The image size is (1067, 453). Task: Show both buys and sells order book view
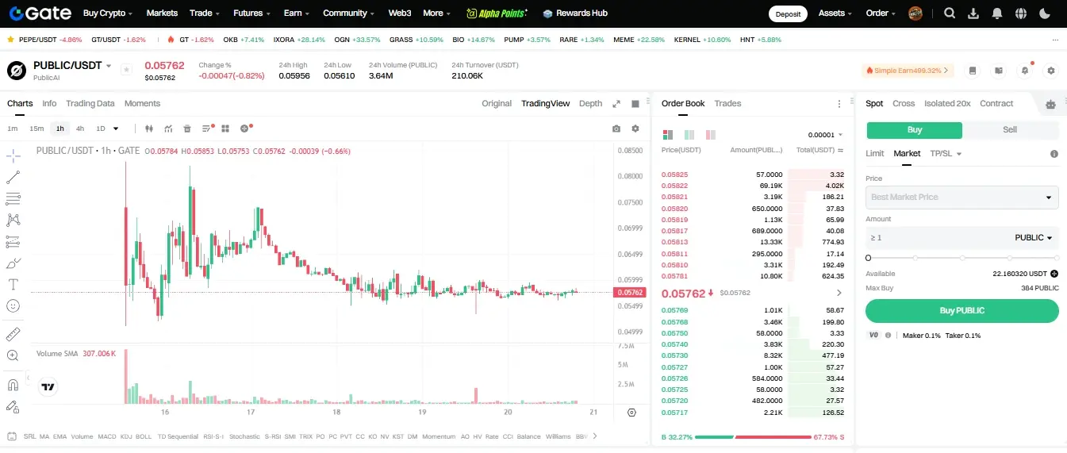pos(667,135)
